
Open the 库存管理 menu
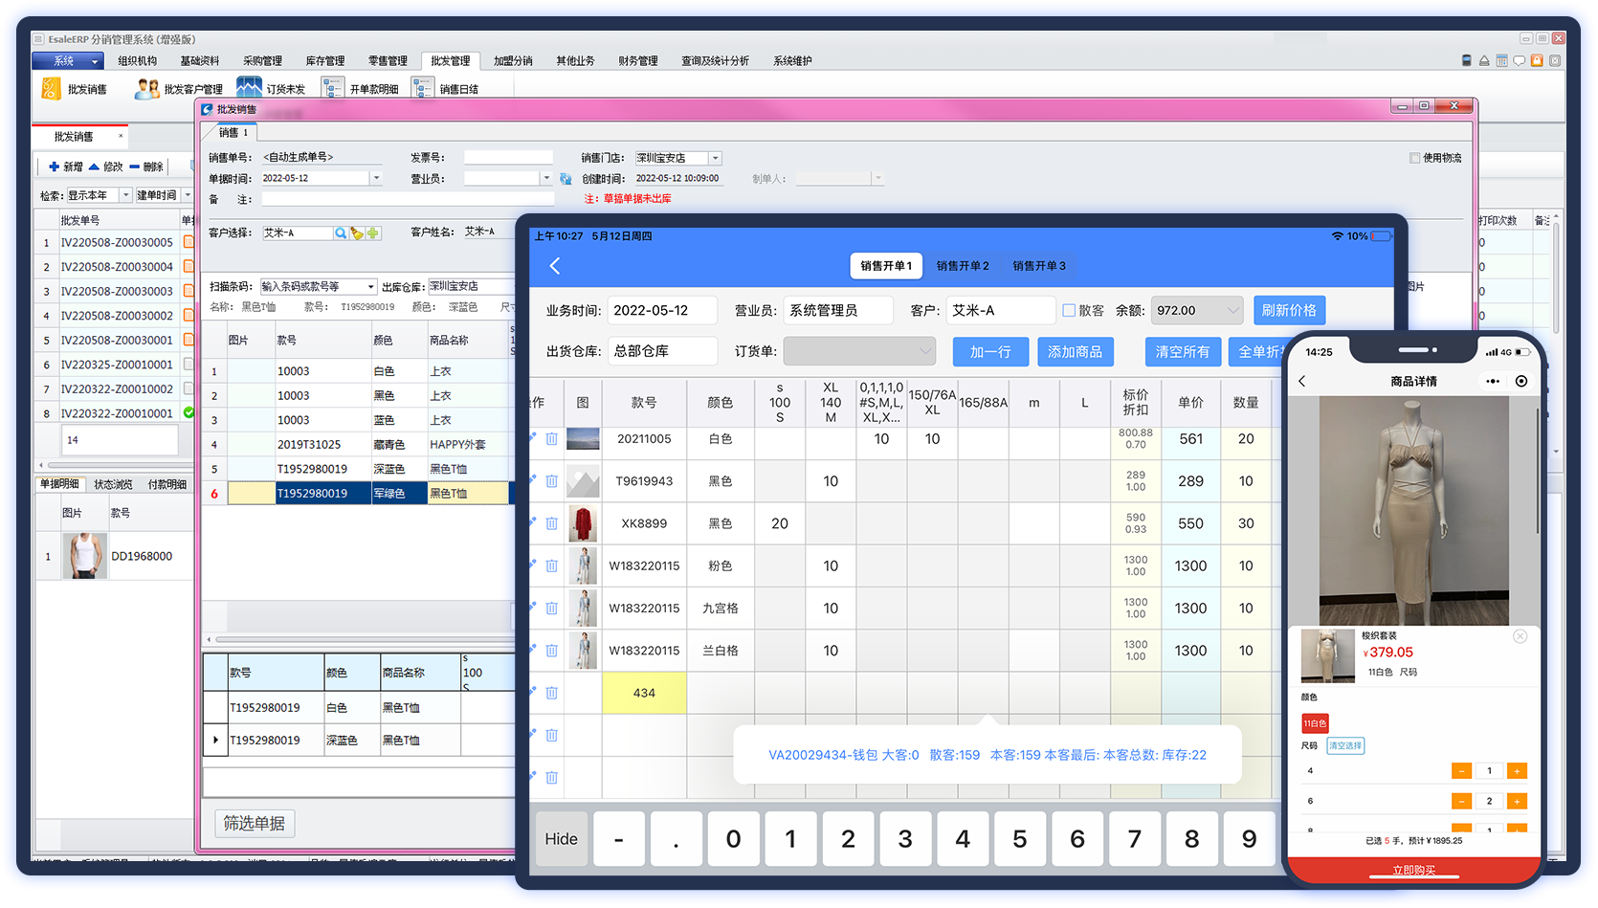[x=325, y=61]
